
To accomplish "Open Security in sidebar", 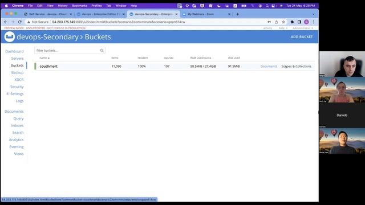I will (x=17, y=87).
